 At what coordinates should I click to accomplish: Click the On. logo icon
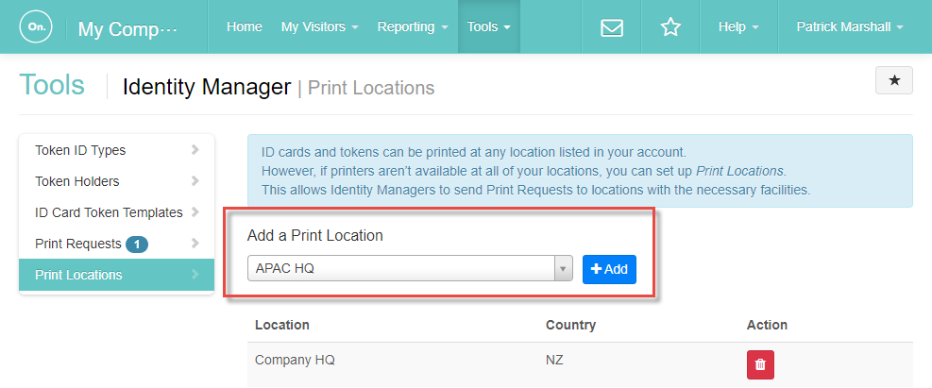pos(36,26)
